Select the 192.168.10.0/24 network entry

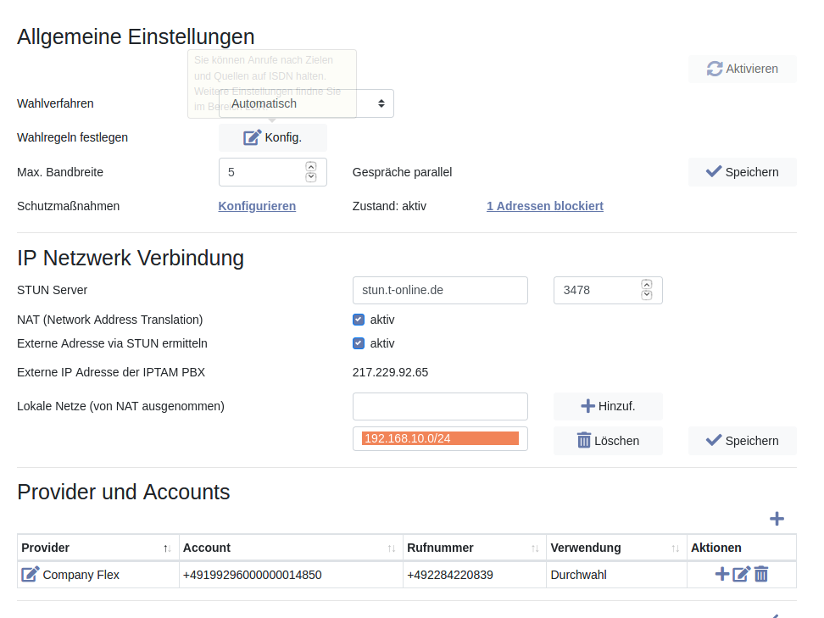(439, 438)
